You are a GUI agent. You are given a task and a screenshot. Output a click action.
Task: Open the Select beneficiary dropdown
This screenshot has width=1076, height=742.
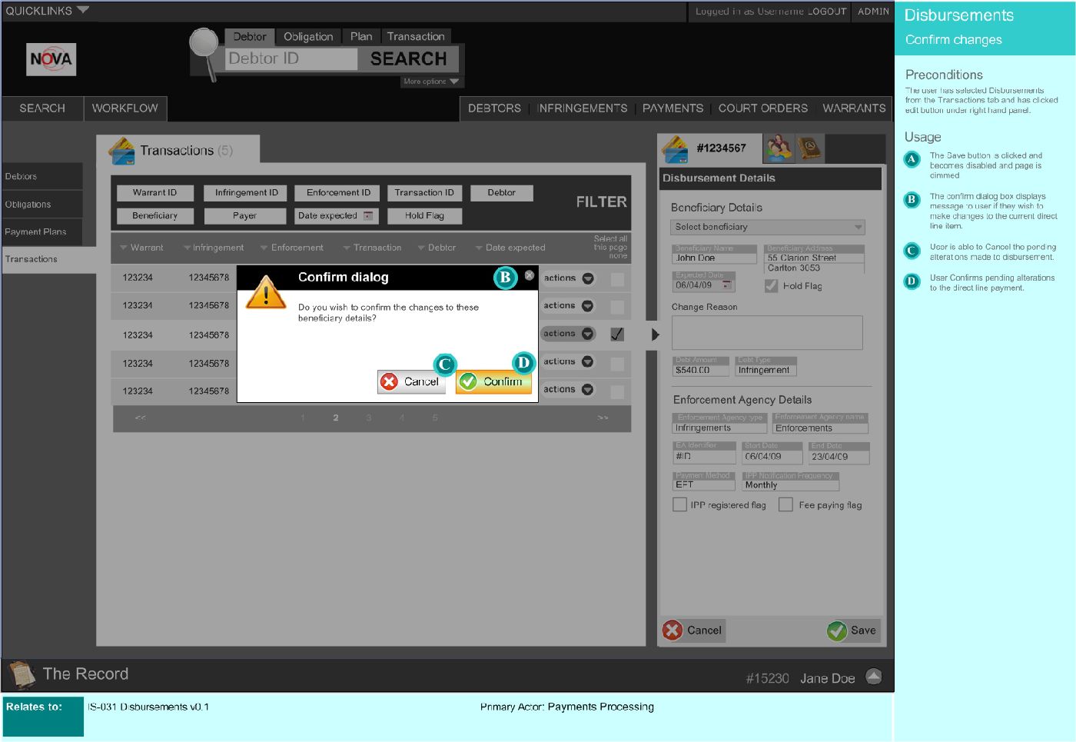coord(767,227)
